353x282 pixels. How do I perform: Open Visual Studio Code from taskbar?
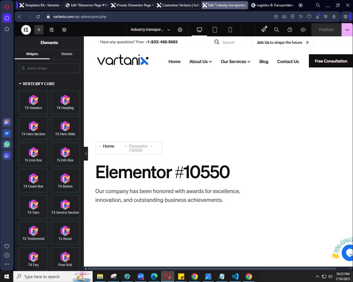pyautogui.click(x=235, y=276)
